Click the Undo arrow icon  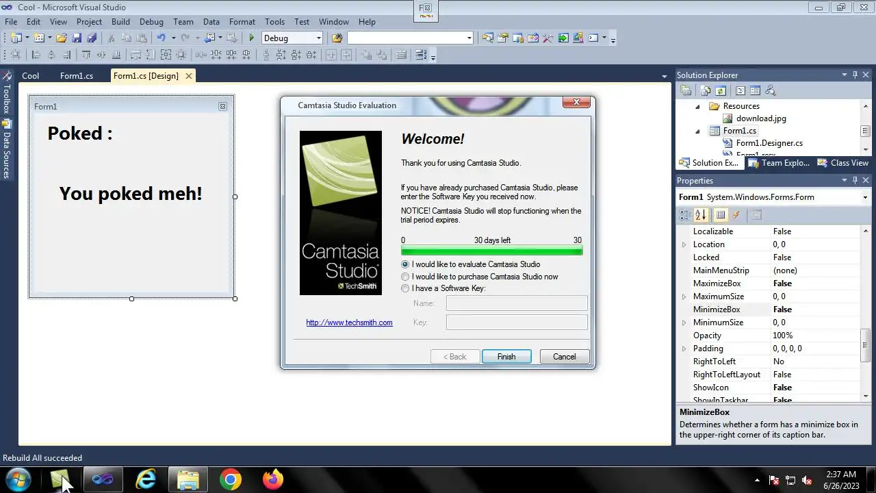coord(161,38)
